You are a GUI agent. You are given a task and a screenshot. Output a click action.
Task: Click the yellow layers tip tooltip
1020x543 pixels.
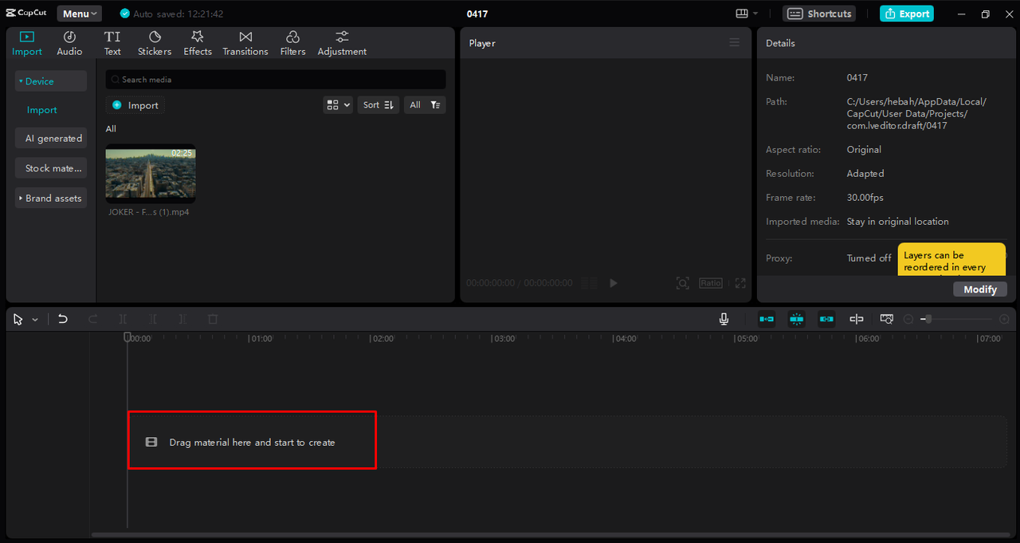[951, 259]
